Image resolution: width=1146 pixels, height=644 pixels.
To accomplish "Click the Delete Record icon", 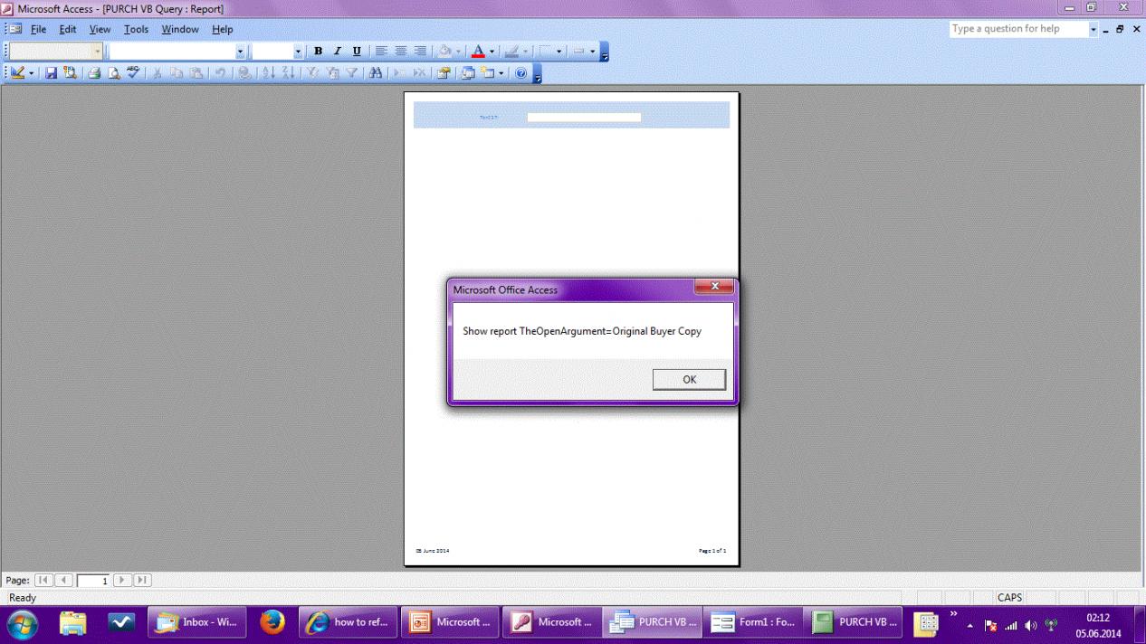I will pos(419,73).
